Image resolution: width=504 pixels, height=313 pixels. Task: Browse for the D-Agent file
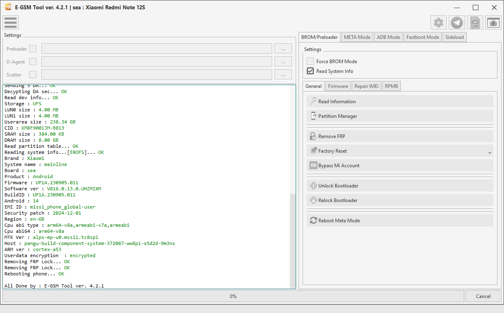pyautogui.click(x=283, y=62)
